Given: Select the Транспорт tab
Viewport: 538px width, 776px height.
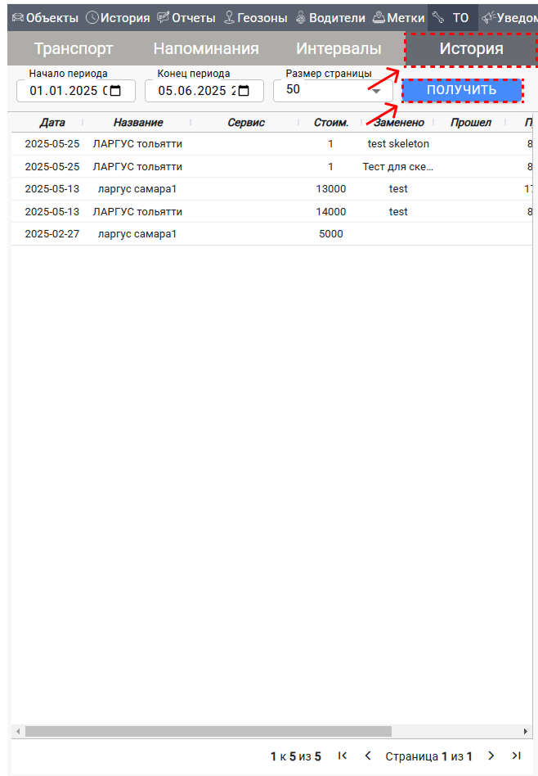Looking at the screenshot, I should click(74, 48).
